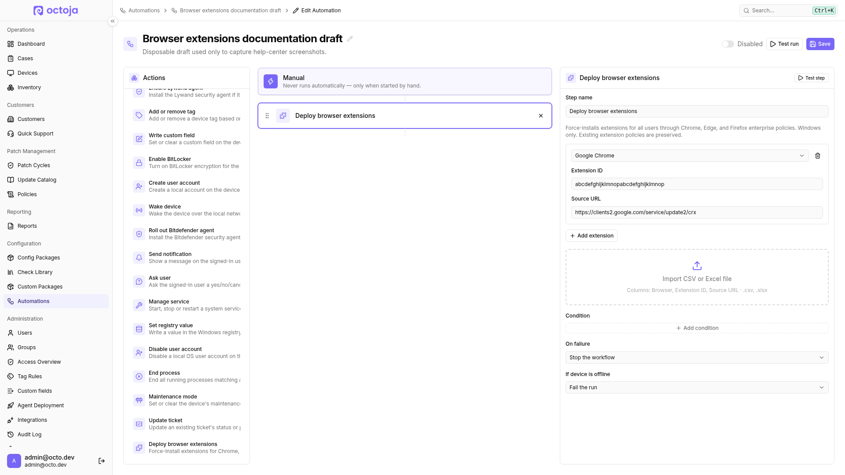Click the Step name input field
845x475 pixels.
pyautogui.click(x=697, y=111)
